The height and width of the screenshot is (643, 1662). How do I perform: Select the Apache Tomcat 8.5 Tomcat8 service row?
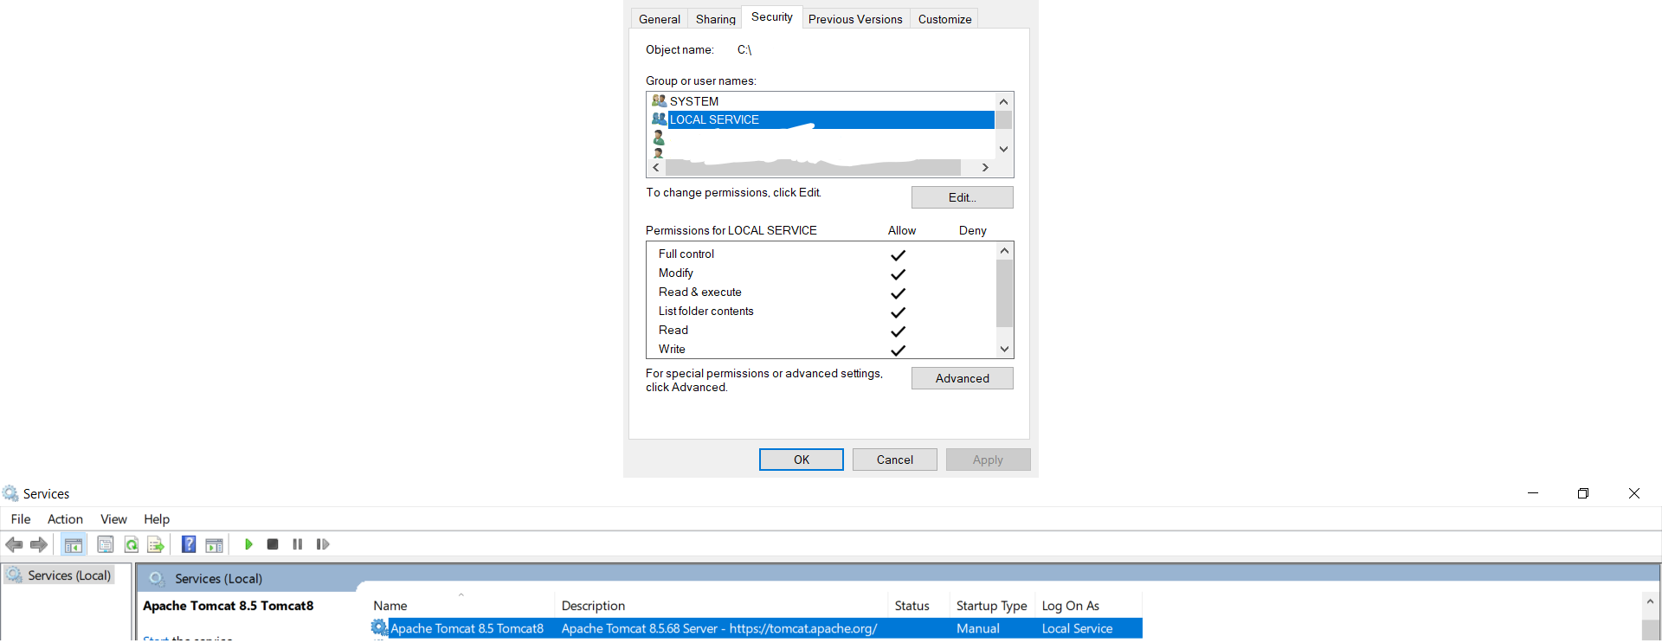click(x=757, y=628)
